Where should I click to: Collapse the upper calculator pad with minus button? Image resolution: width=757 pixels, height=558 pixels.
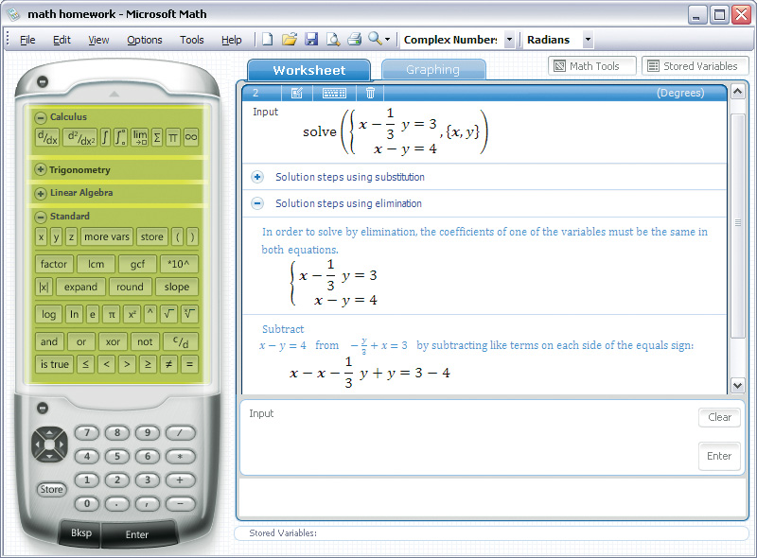43,81
